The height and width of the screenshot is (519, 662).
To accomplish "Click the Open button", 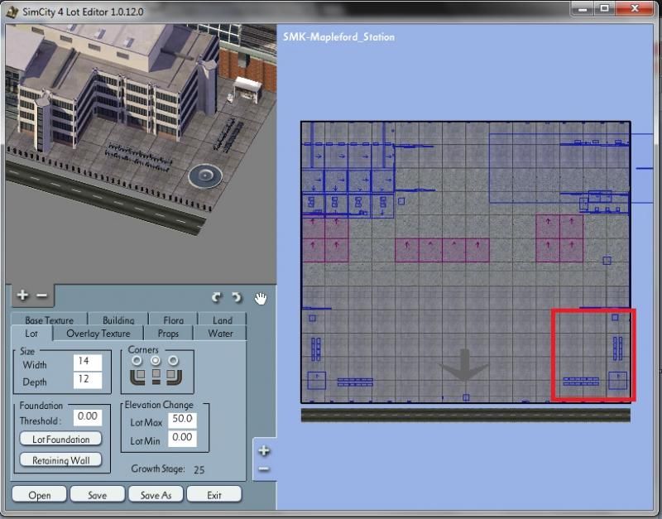I will (39, 494).
